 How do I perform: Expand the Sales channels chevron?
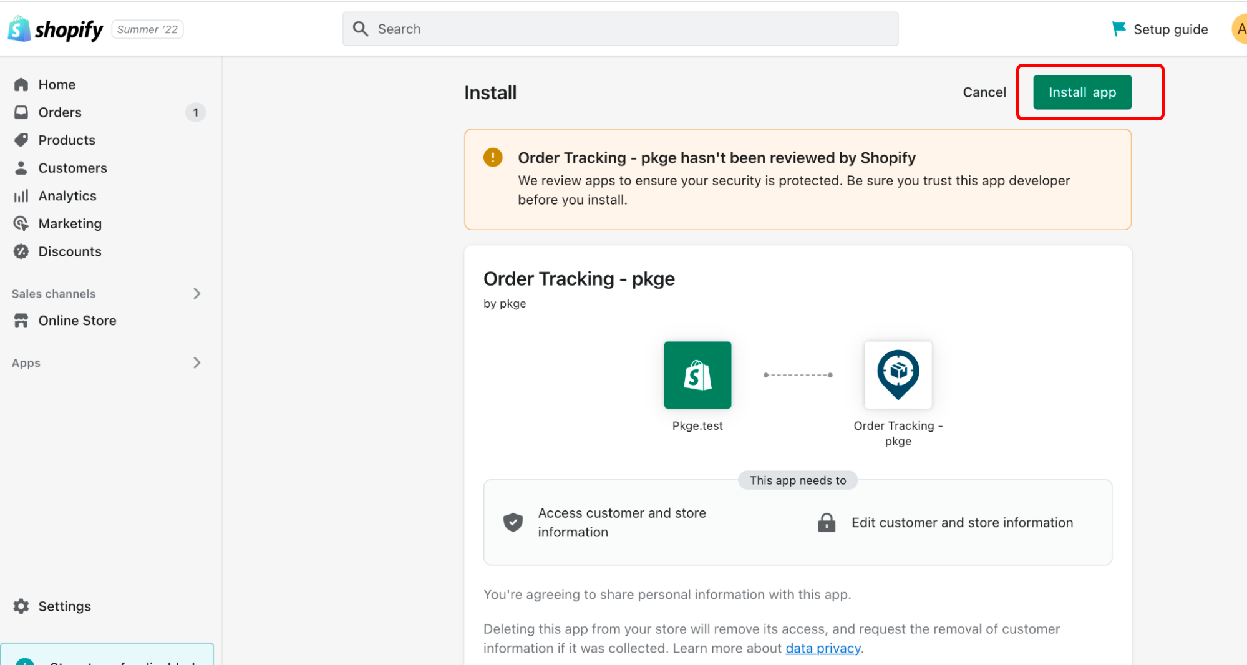coord(197,293)
